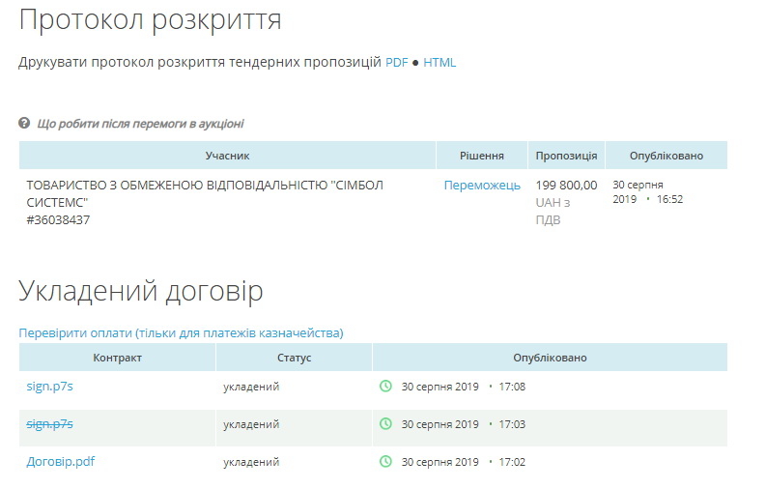This screenshot has width=766, height=489.
Task: Click clock icon beside 17:02 timestamp
Action: pyautogui.click(x=385, y=462)
